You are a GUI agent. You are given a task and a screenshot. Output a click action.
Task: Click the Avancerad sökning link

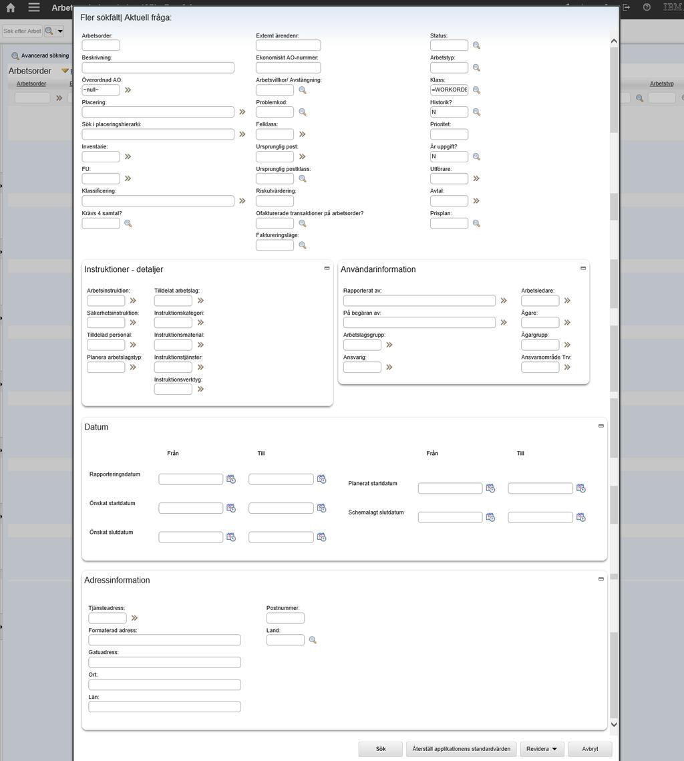click(x=45, y=56)
